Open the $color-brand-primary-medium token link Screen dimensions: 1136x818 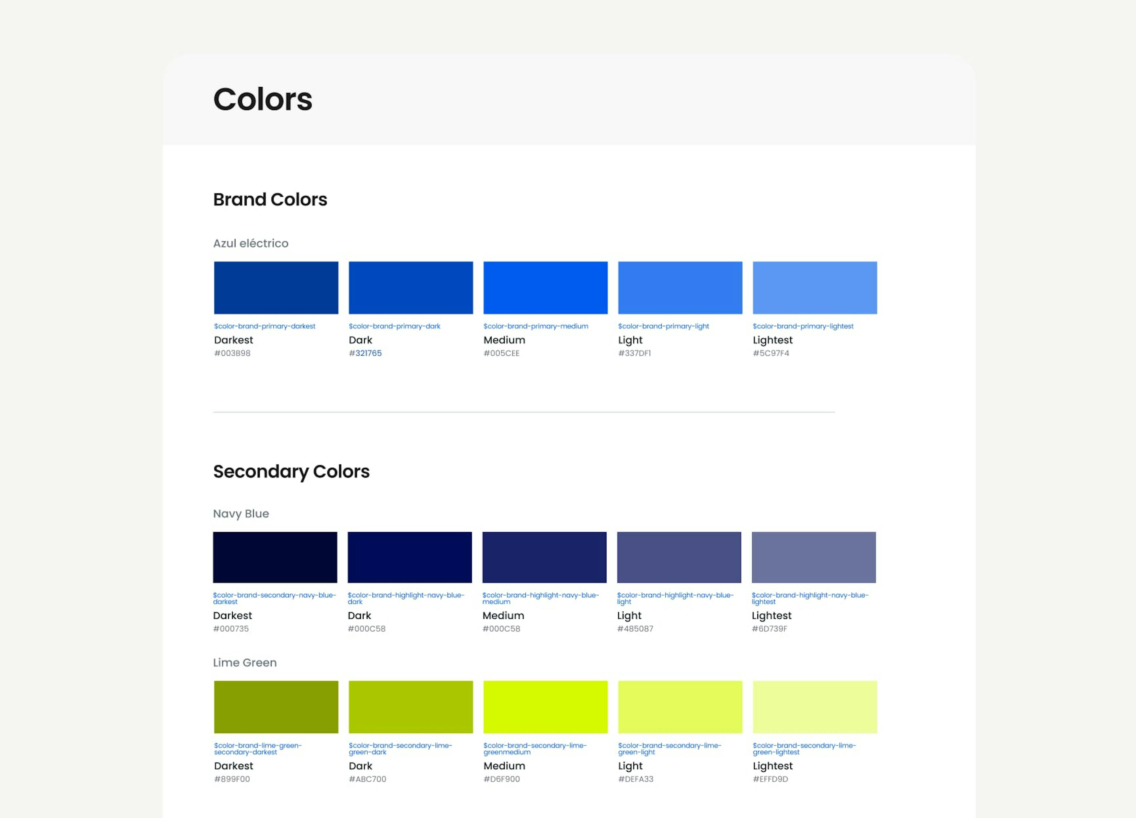point(535,326)
